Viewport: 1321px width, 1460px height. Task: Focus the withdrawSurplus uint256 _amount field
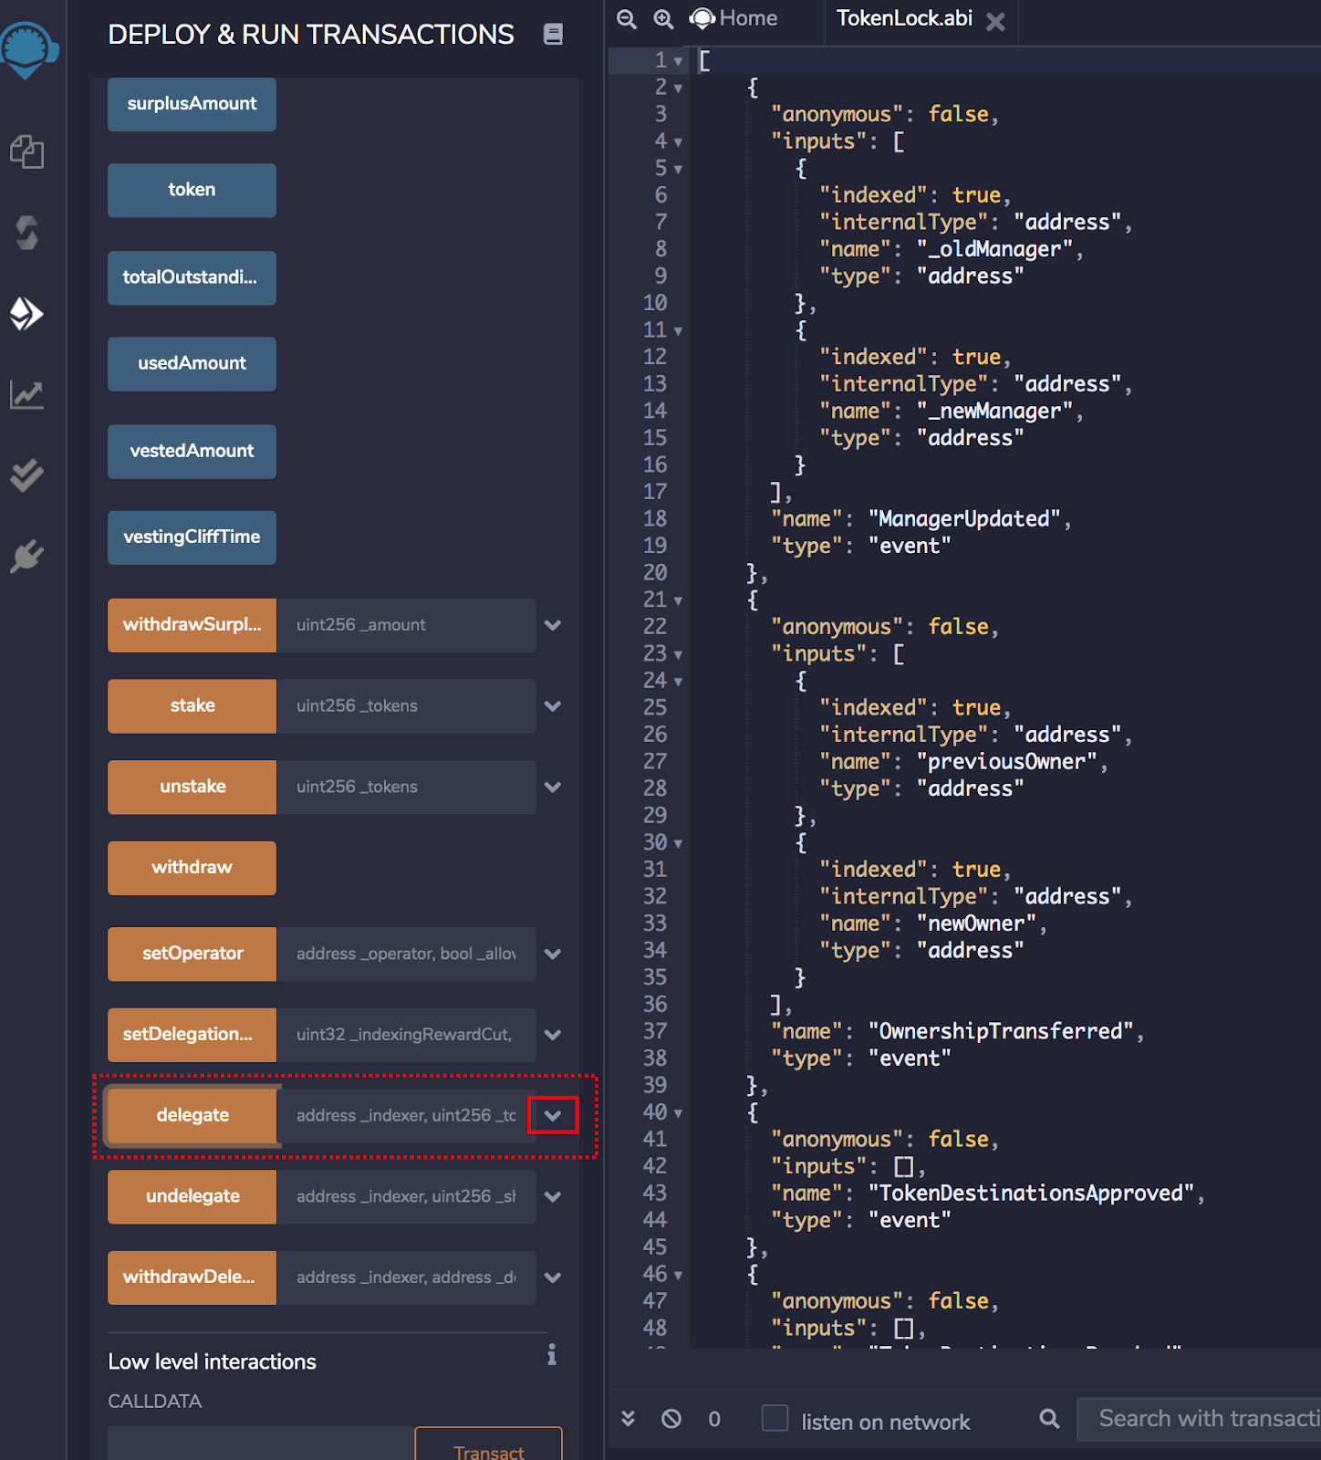[406, 625]
